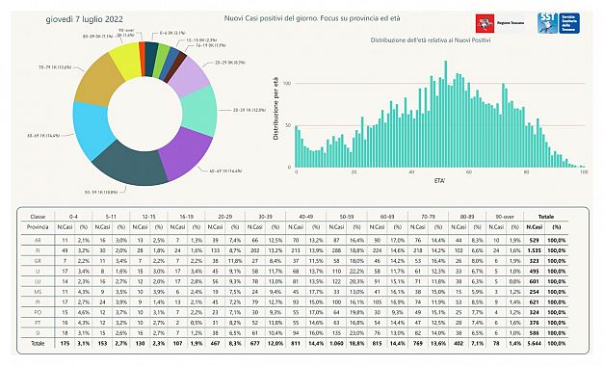Click the total cases cell 5.644

(x=535, y=343)
